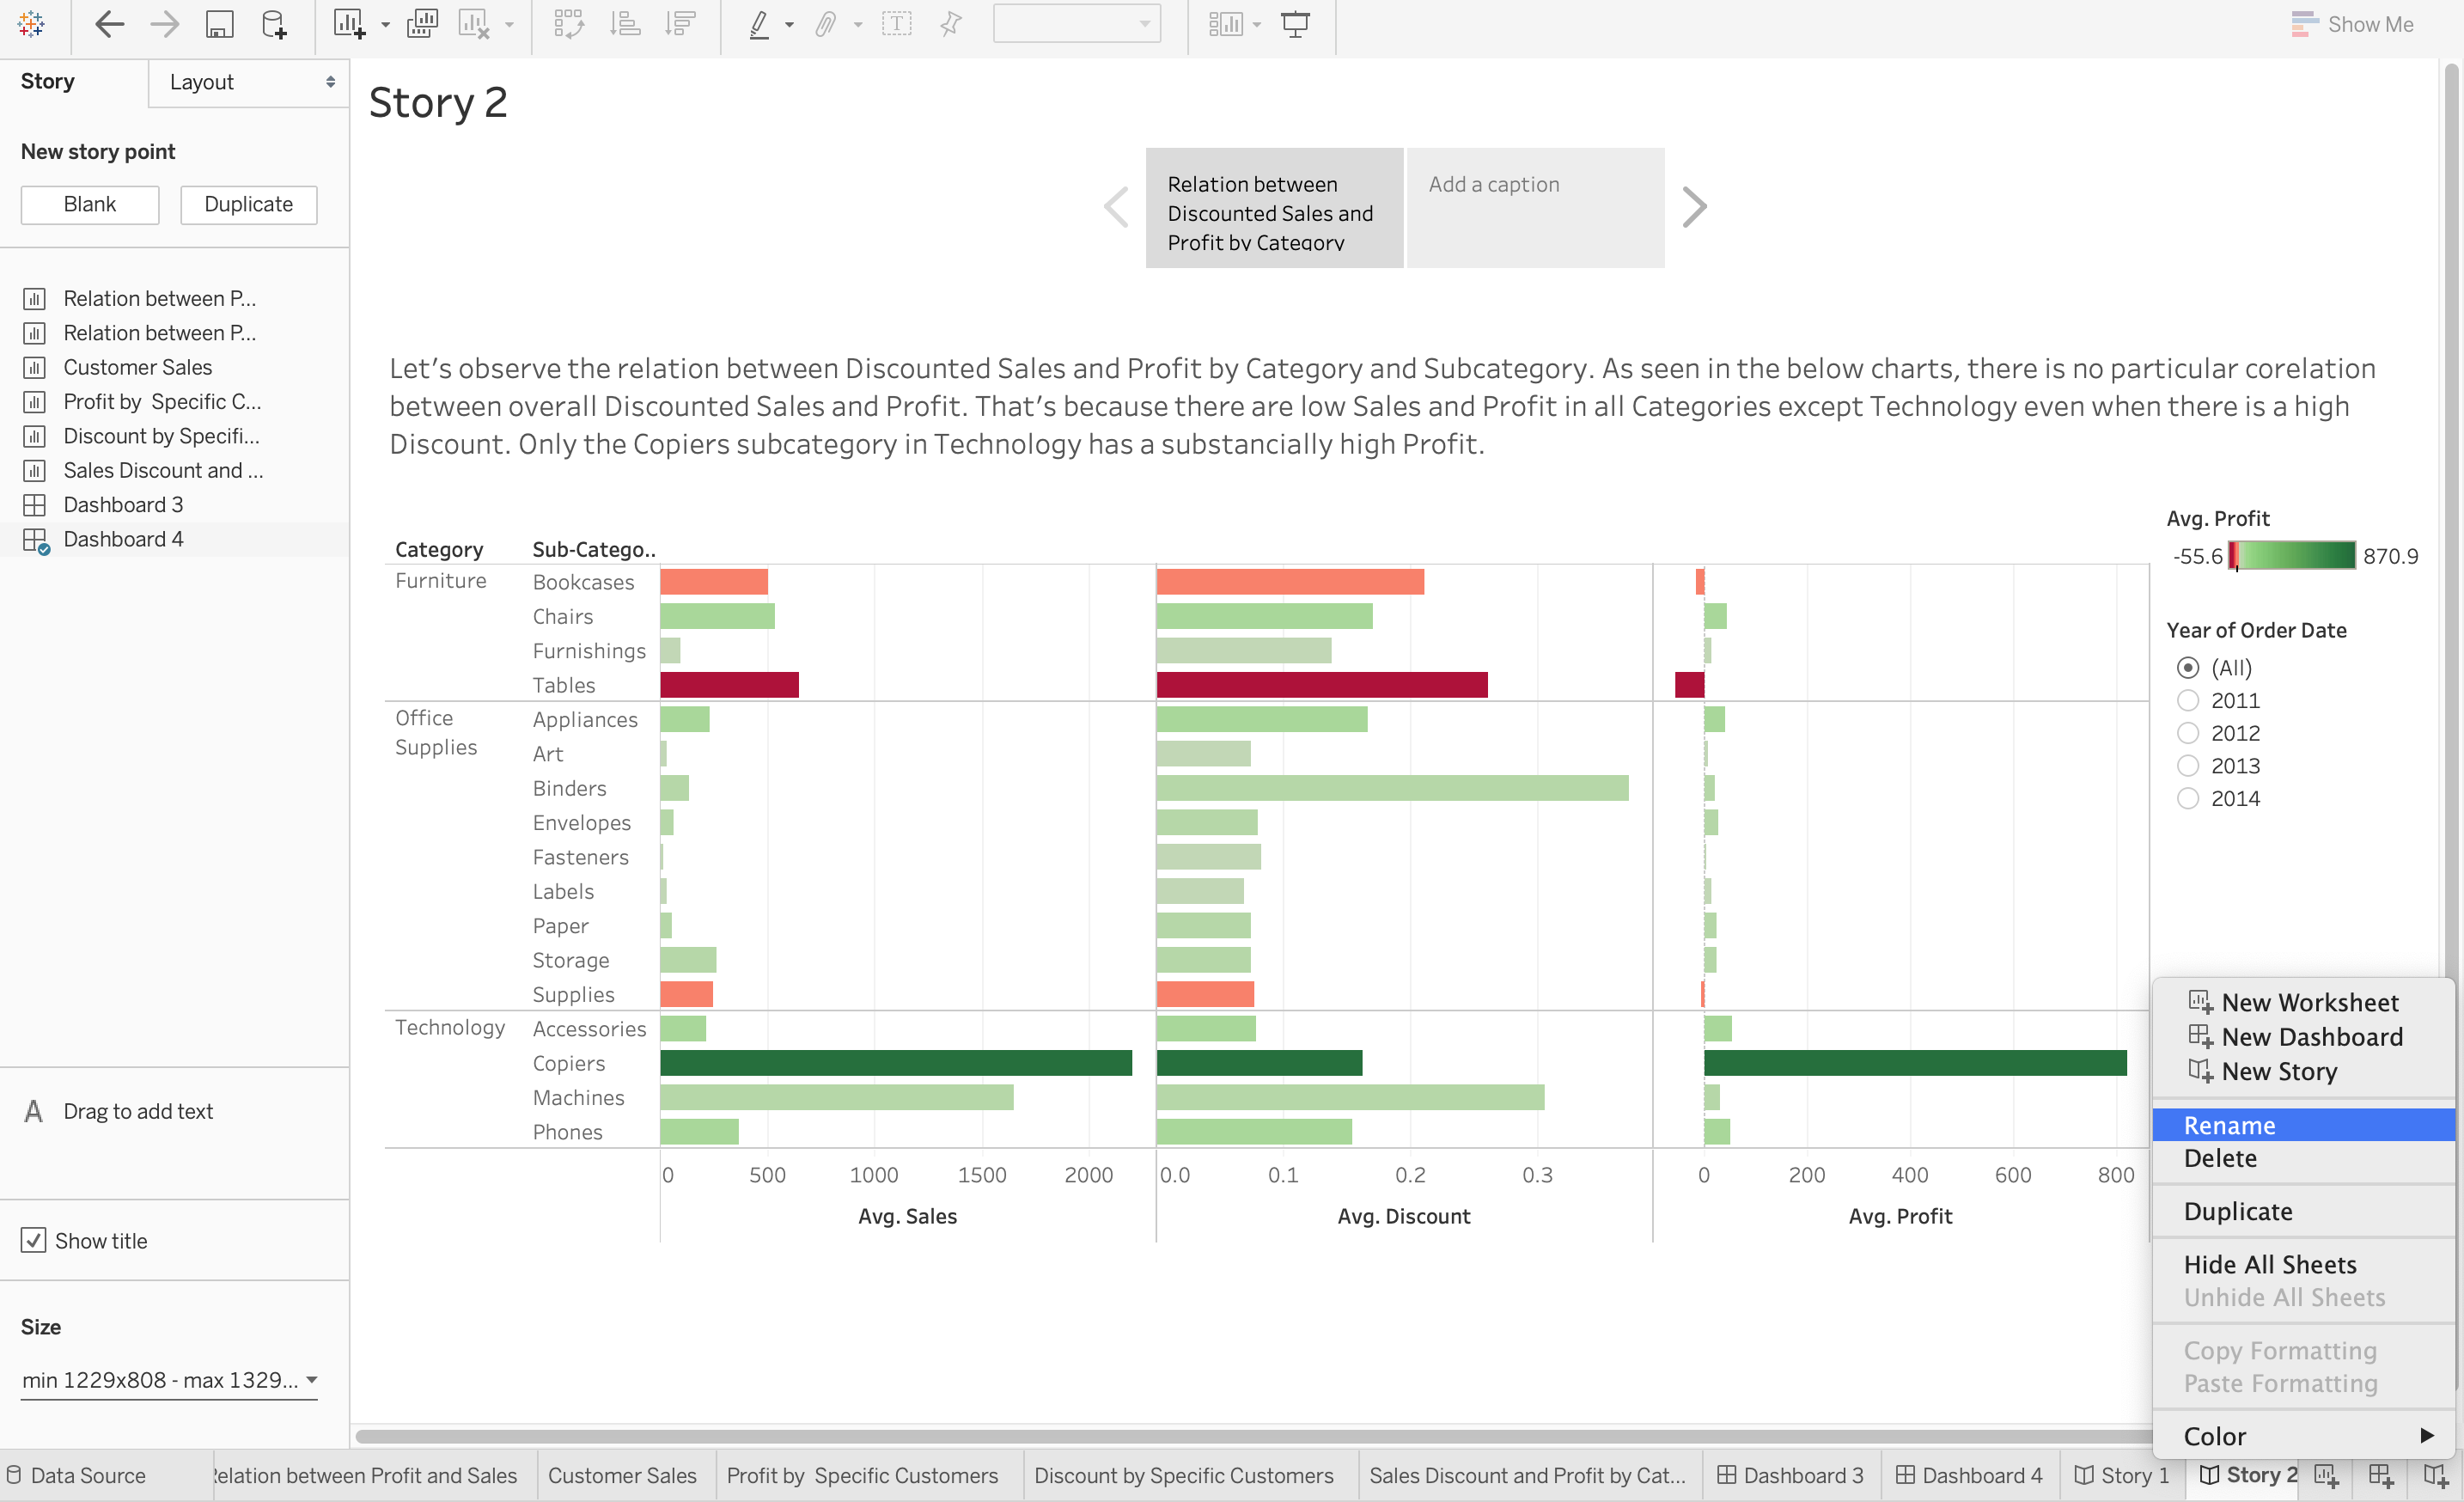This screenshot has height=1502, width=2464.
Task: Uncheck the Show title checkbox
Action: pyautogui.click(x=33, y=1240)
